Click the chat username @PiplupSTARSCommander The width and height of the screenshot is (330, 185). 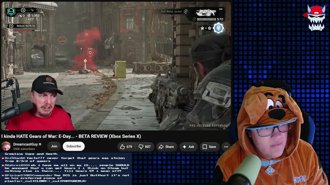tap(29, 175)
